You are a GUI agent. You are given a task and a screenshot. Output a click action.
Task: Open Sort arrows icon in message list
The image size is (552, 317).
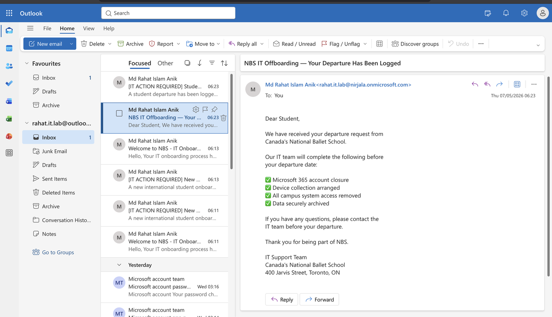pos(224,63)
